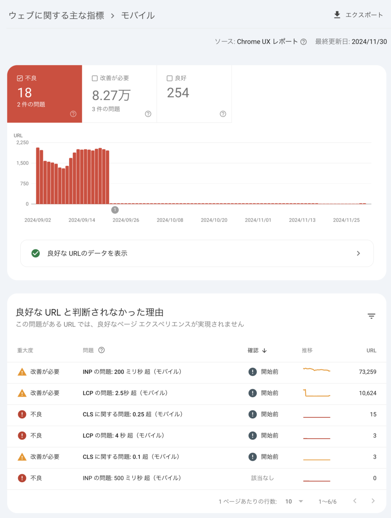Toggle the 良好 checkbox
This screenshot has width=391, height=518.
point(170,78)
